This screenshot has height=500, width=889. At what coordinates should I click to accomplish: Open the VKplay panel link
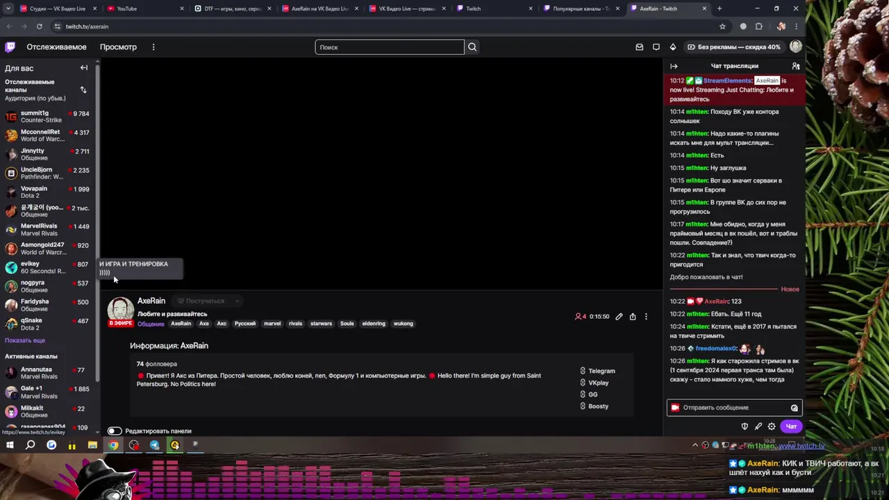[595, 383]
